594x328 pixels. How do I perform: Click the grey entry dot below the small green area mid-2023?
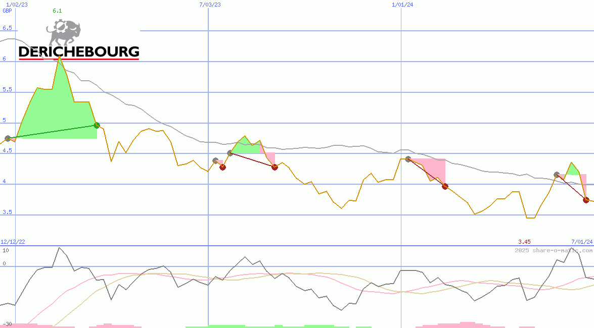tap(231, 153)
